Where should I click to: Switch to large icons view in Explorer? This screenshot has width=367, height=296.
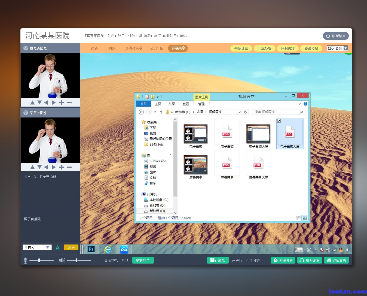pos(305,218)
